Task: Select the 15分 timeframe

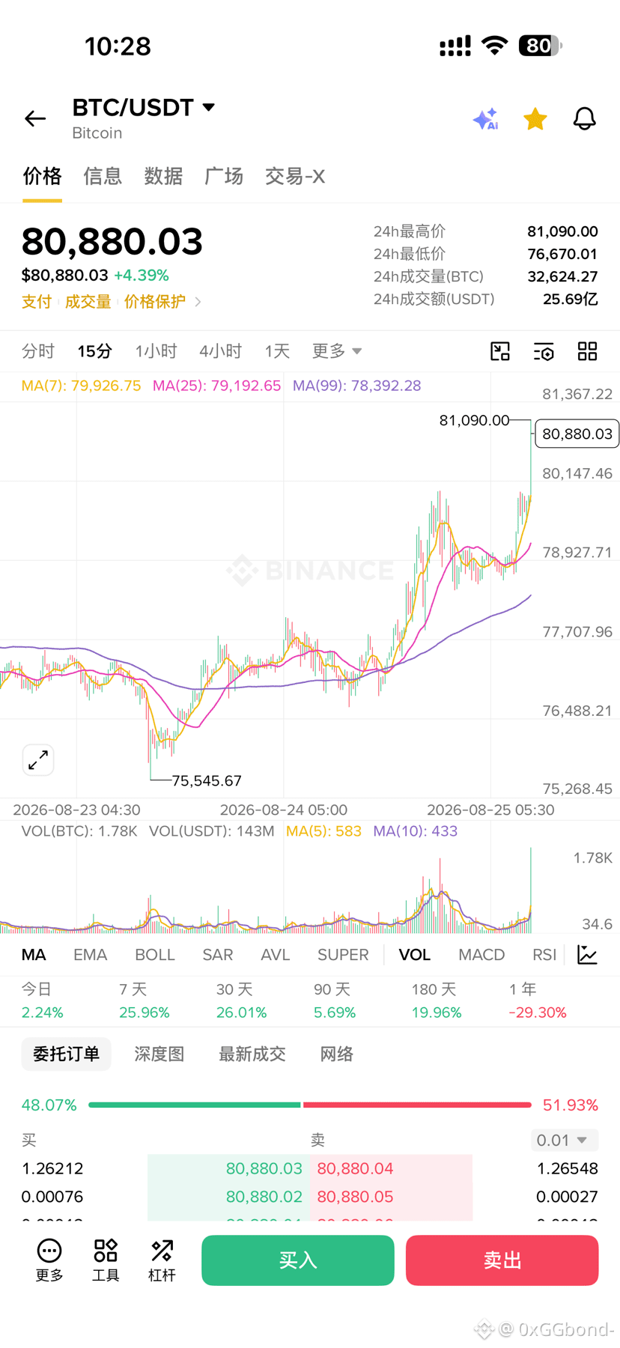Action: coord(95,351)
